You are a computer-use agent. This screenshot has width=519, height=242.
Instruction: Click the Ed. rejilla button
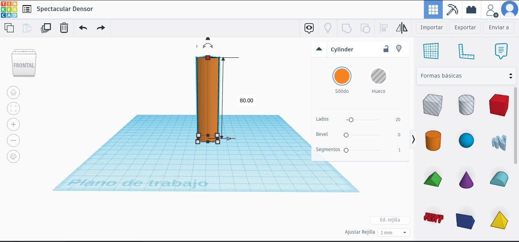click(x=390, y=220)
